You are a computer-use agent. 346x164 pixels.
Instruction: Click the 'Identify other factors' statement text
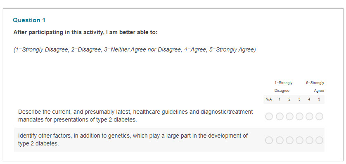coord(133,140)
